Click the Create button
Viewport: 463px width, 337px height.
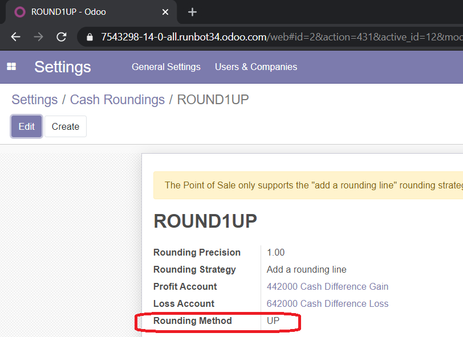click(65, 126)
